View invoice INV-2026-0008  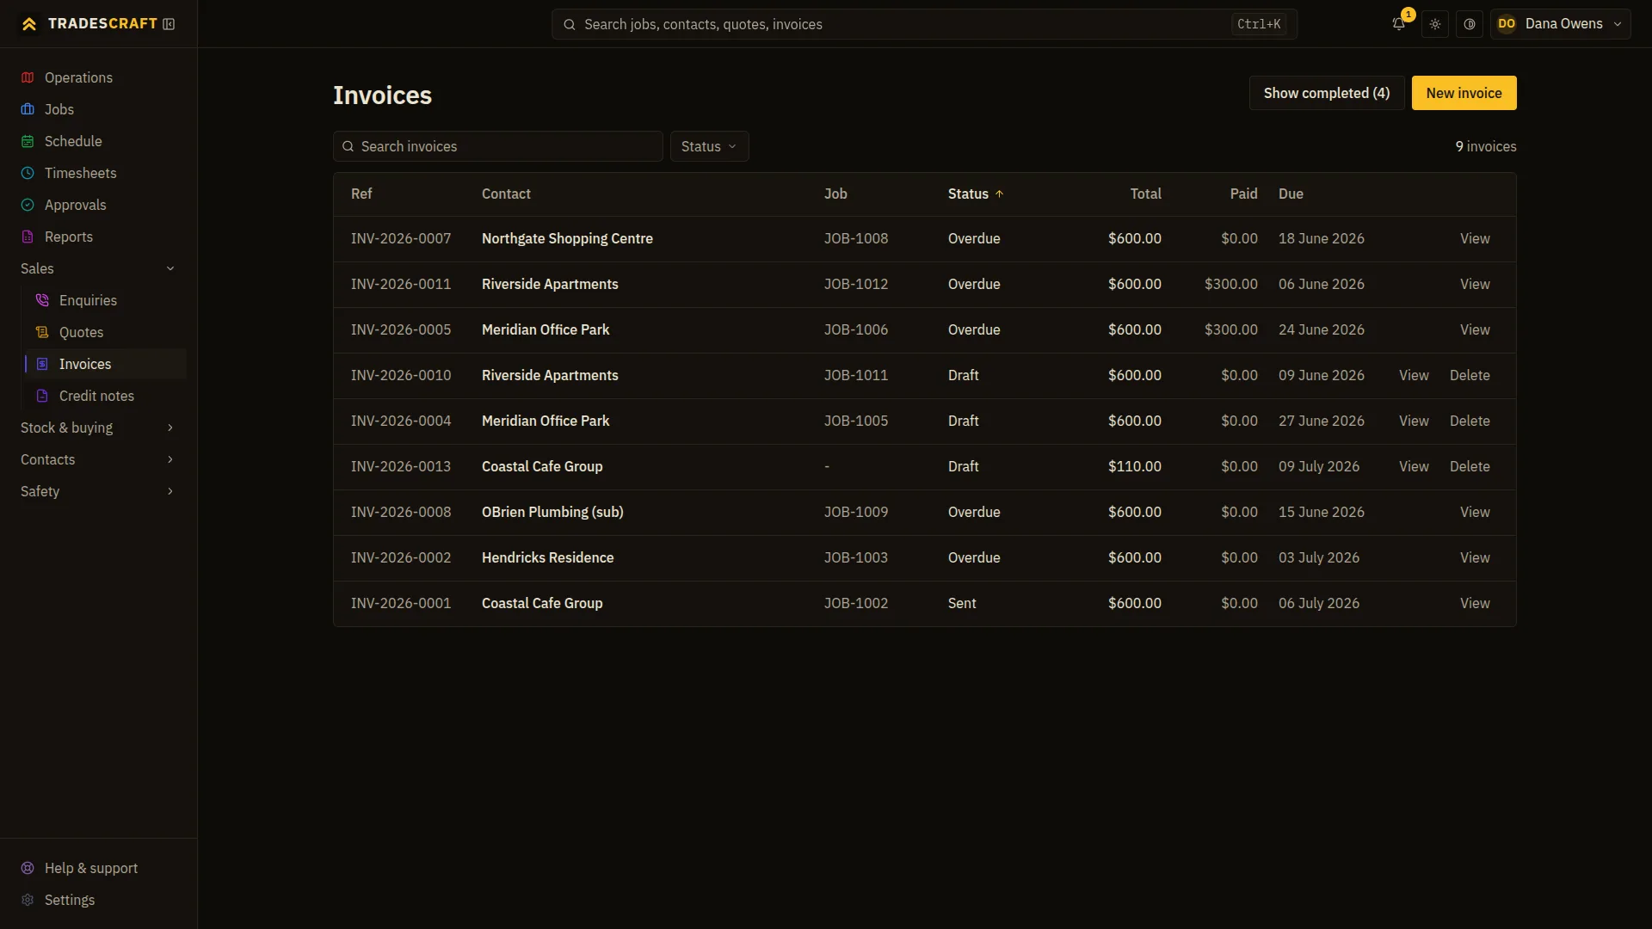coord(1475,512)
